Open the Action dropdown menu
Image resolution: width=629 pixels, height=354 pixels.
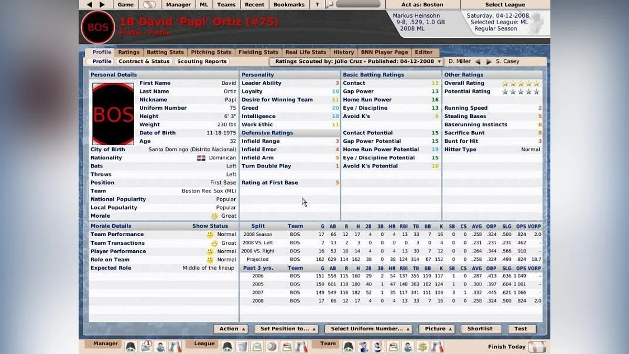231,329
